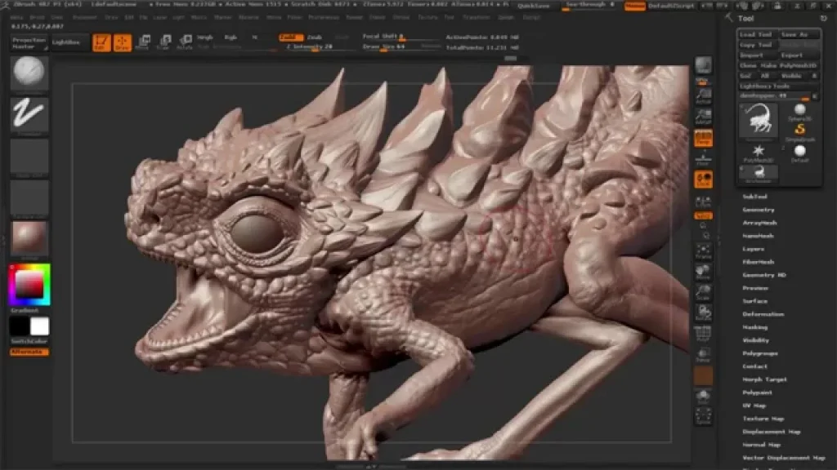Adjust the Focal Shift slider
Viewport: 837px width, 470px height.
pos(401,37)
